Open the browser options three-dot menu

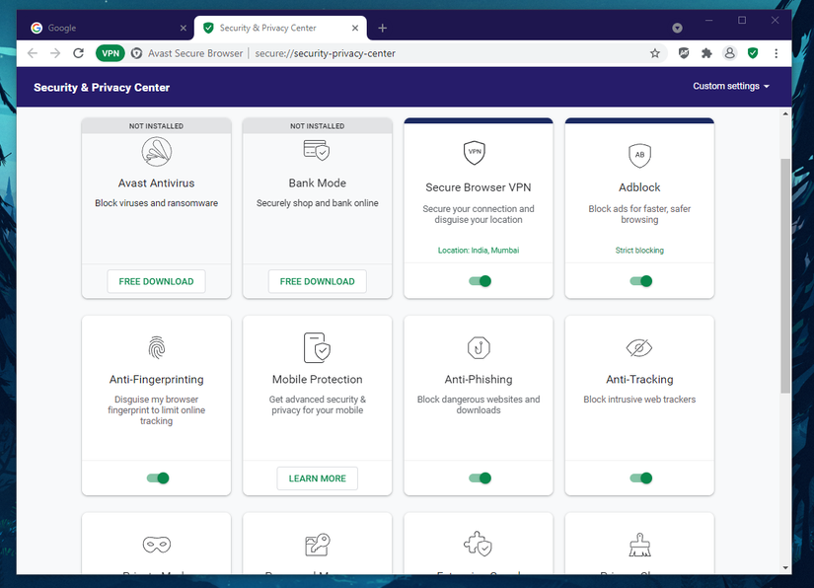point(777,52)
